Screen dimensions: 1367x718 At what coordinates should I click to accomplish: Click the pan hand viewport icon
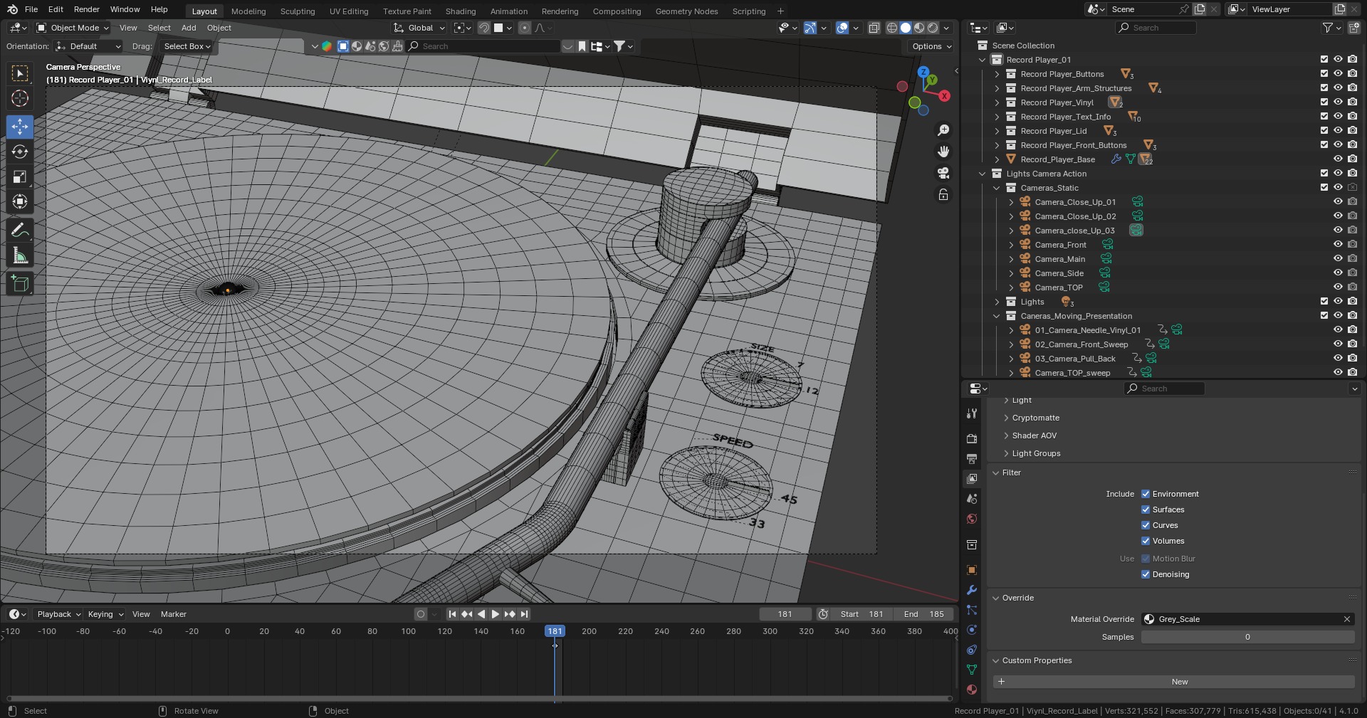(x=943, y=152)
